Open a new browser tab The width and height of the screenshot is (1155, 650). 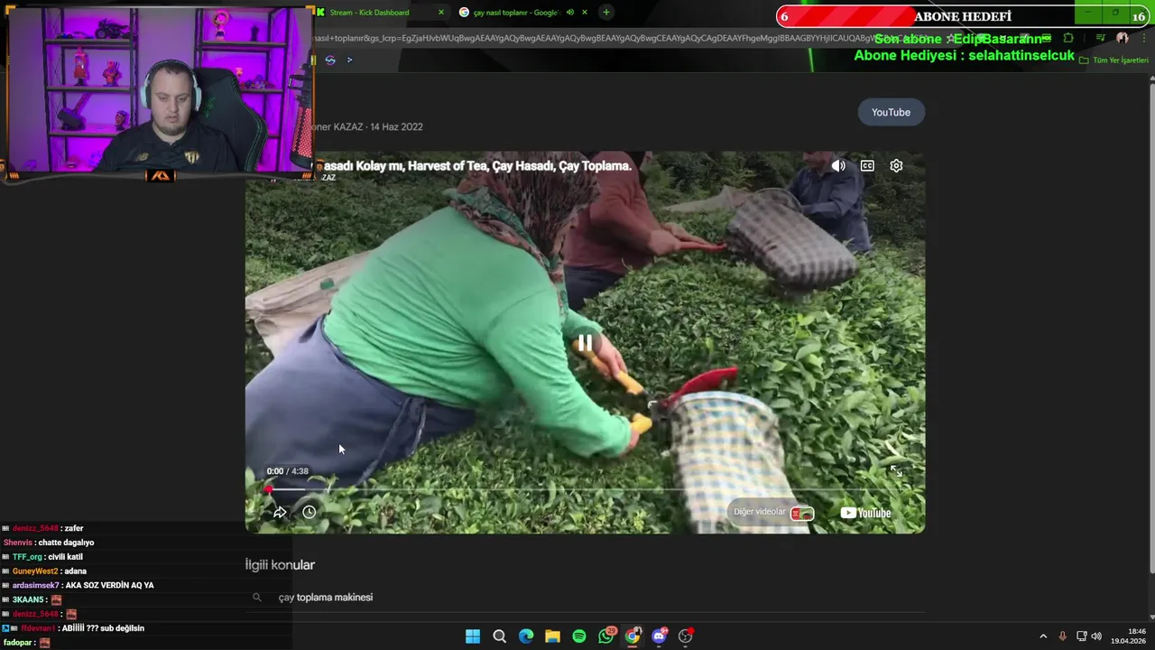(x=606, y=13)
